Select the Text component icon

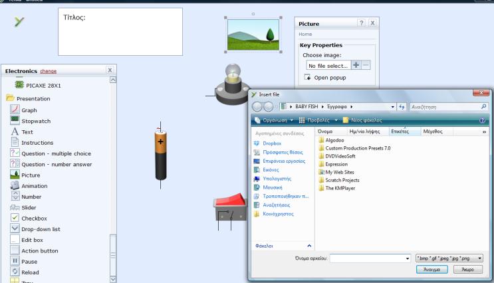click(15, 132)
